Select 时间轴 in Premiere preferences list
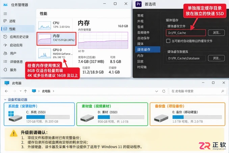 [142, 67]
